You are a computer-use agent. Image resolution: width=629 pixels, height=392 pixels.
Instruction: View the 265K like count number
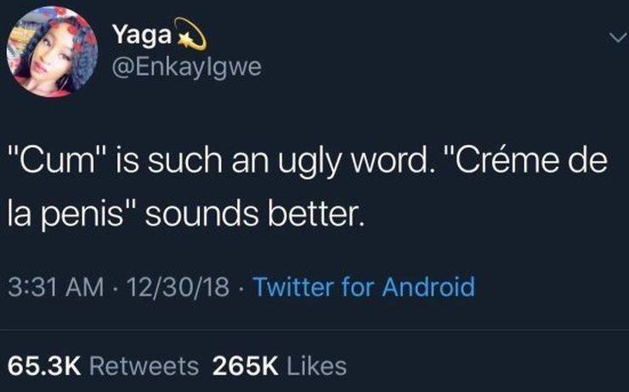pos(246,366)
